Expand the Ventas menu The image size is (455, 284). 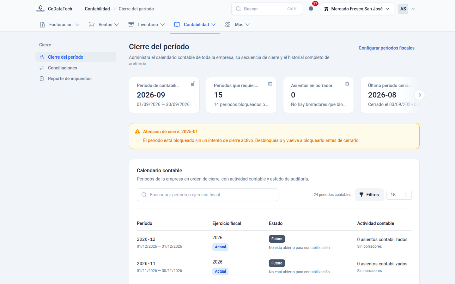pyautogui.click(x=104, y=25)
